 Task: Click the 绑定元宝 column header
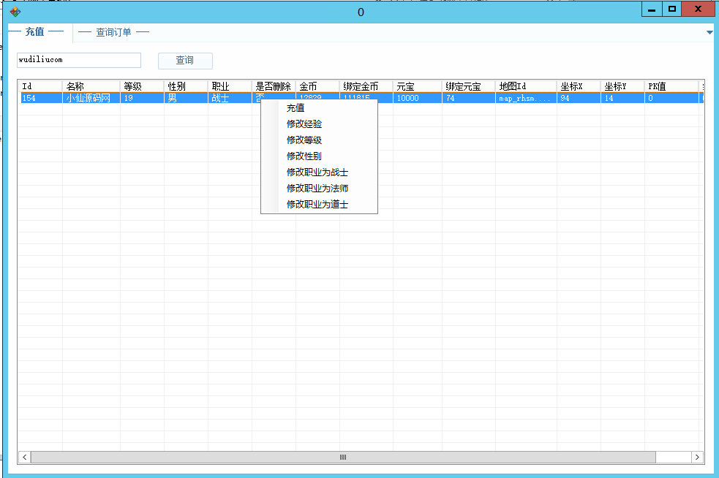point(469,86)
